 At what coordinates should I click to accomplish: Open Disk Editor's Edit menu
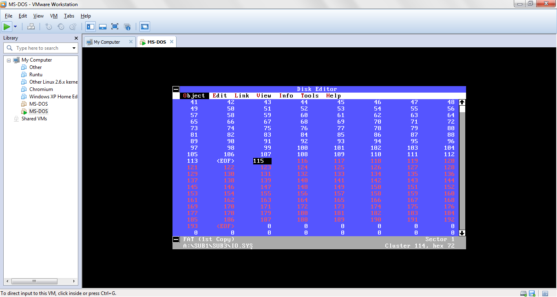pyautogui.click(x=220, y=96)
